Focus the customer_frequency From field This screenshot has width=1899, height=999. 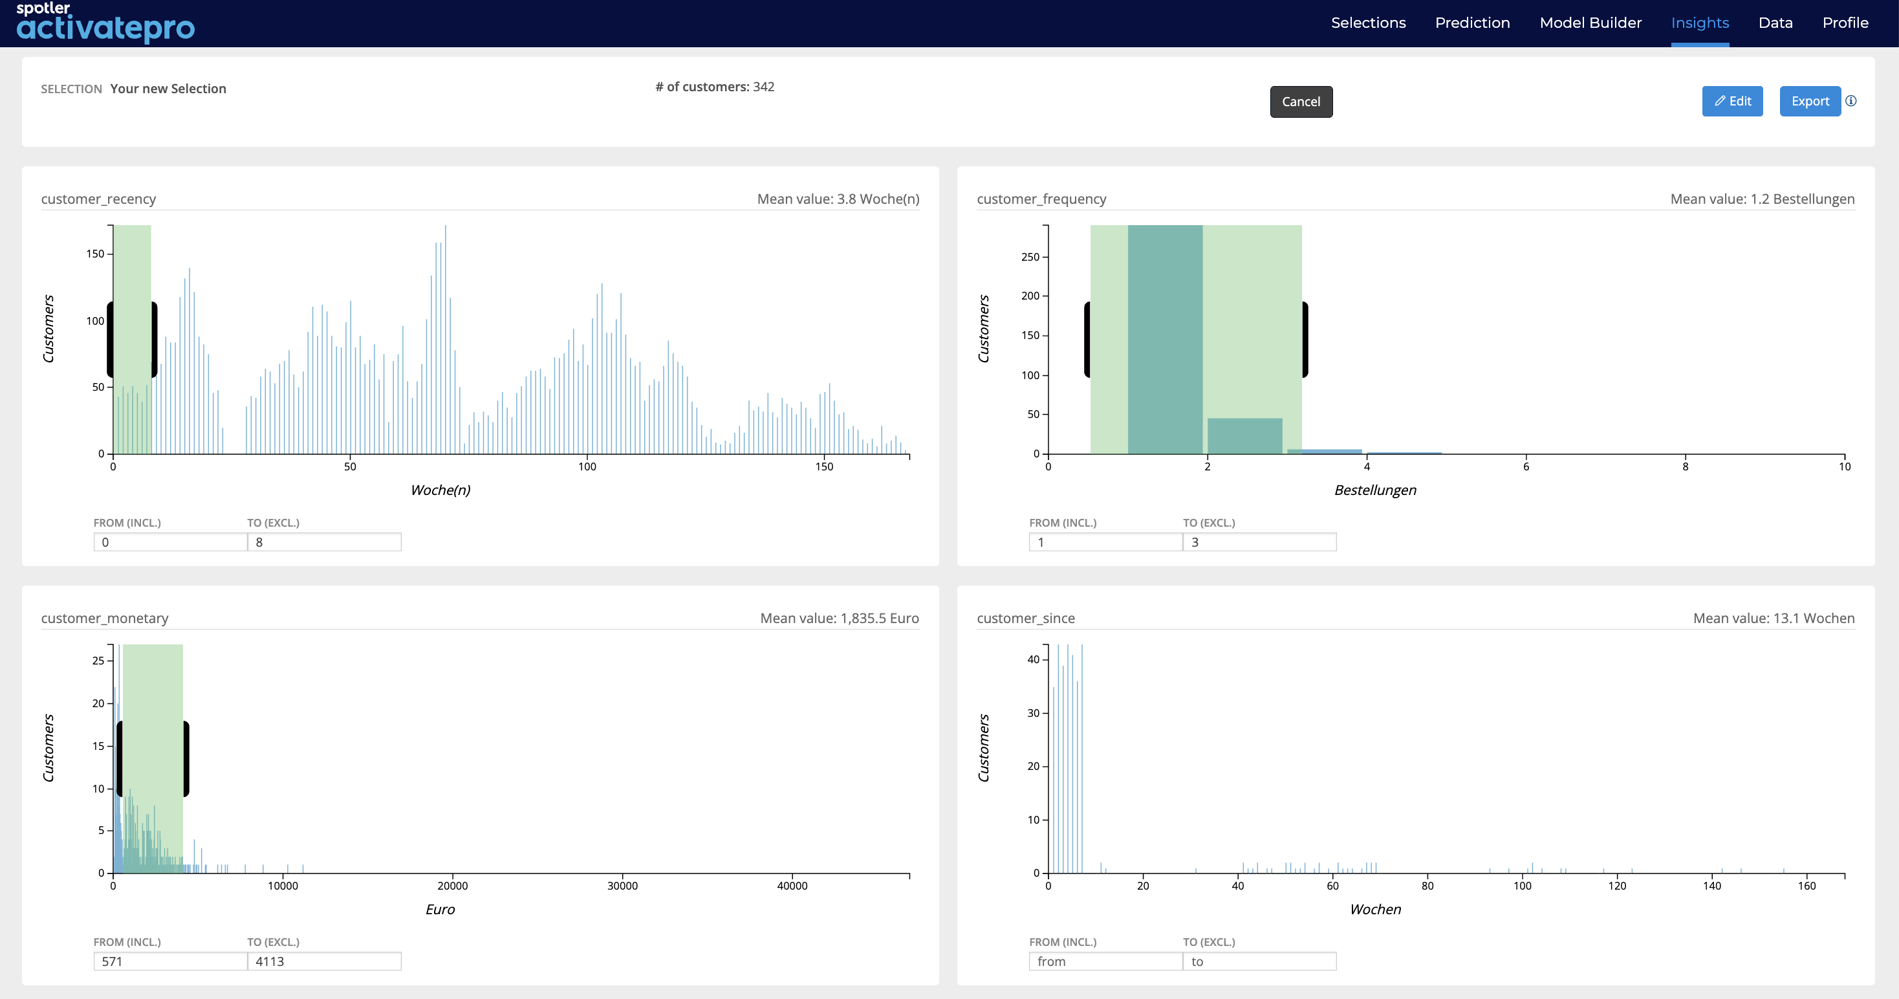pos(1106,542)
